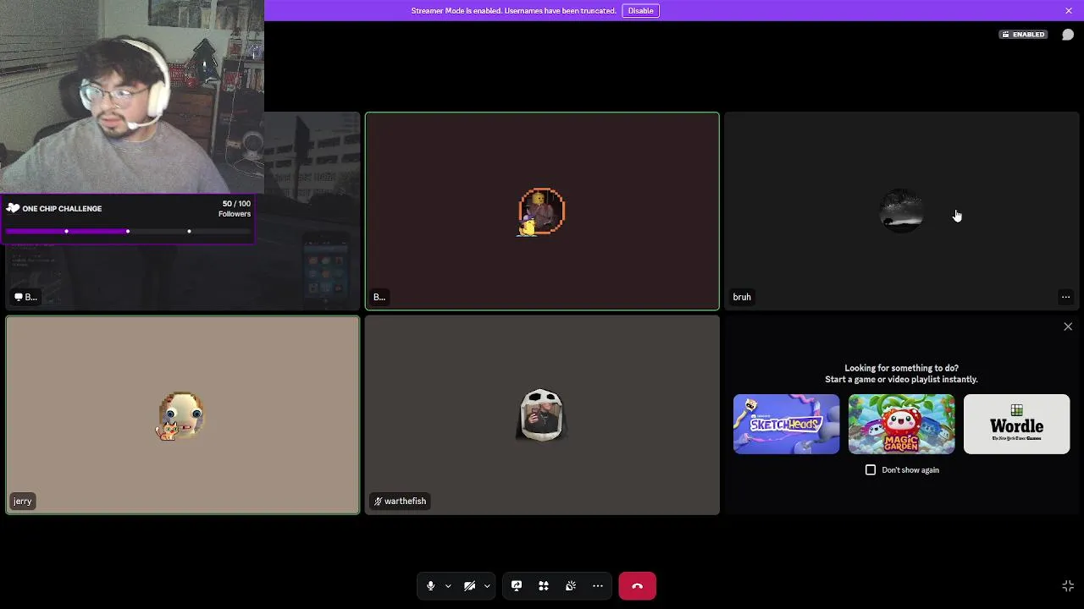Click the "jerry" name label
The height and width of the screenshot is (609, 1084).
click(x=23, y=502)
